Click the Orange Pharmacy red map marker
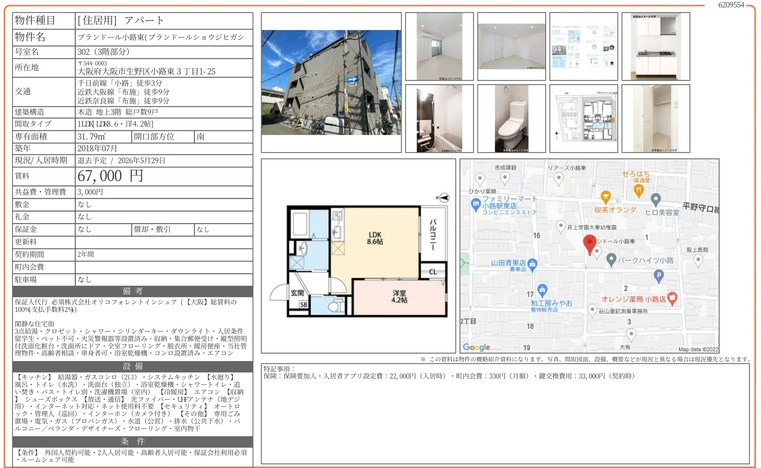 672,298
